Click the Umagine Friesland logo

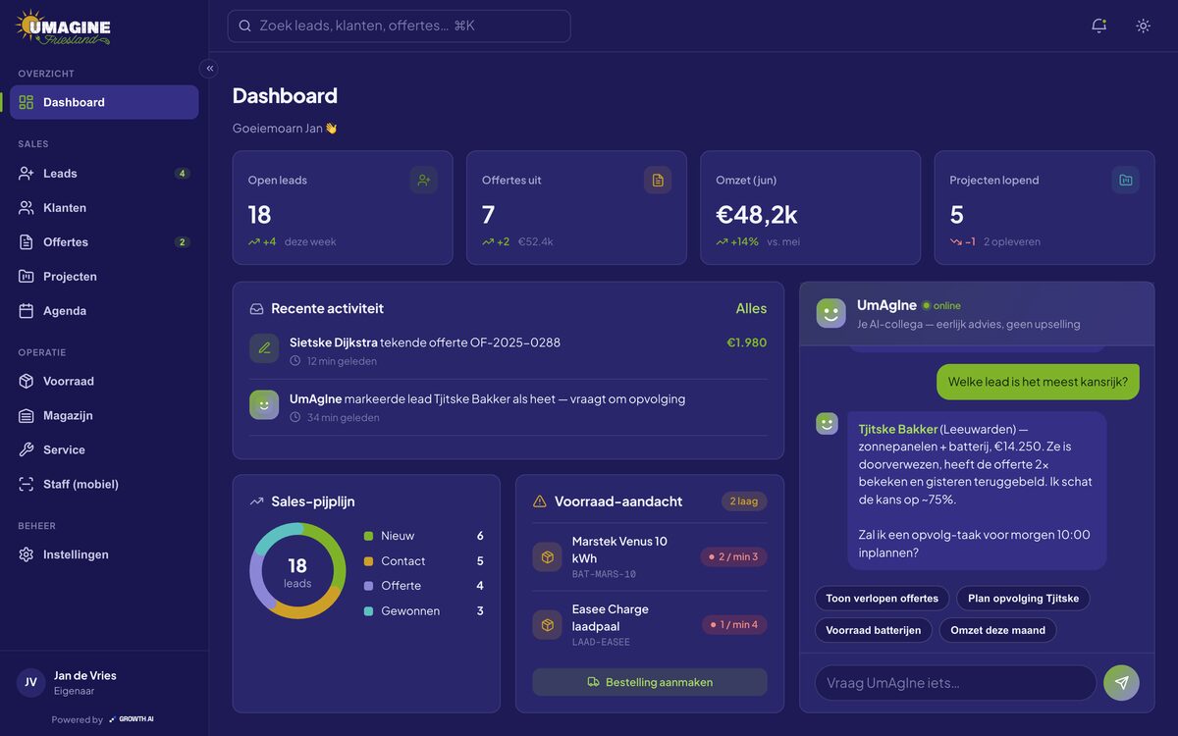(63, 26)
